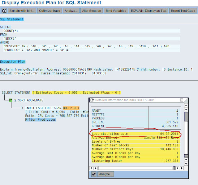Click the Sql_id value brmn9gvufvr3r
The height and width of the screenshot is (185, 198).
click(x=26, y=73)
